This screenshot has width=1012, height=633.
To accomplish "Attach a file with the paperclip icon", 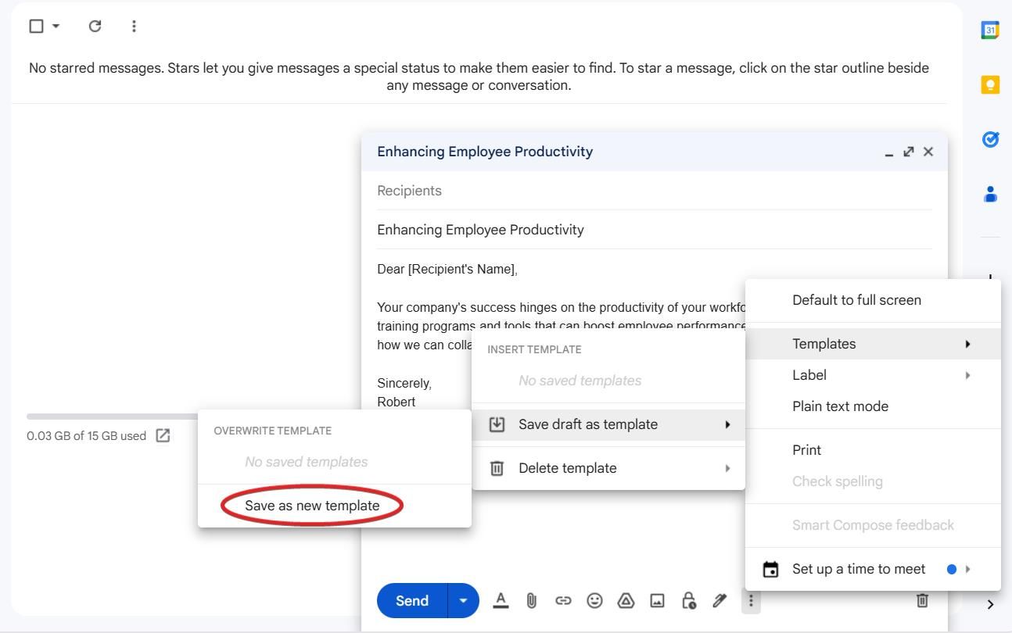I will (x=532, y=600).
